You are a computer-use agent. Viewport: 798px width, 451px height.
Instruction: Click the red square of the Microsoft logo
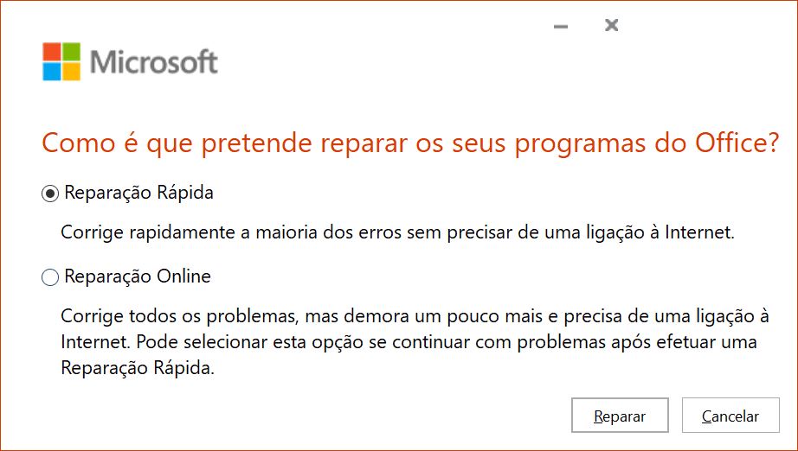coord(51,51)
